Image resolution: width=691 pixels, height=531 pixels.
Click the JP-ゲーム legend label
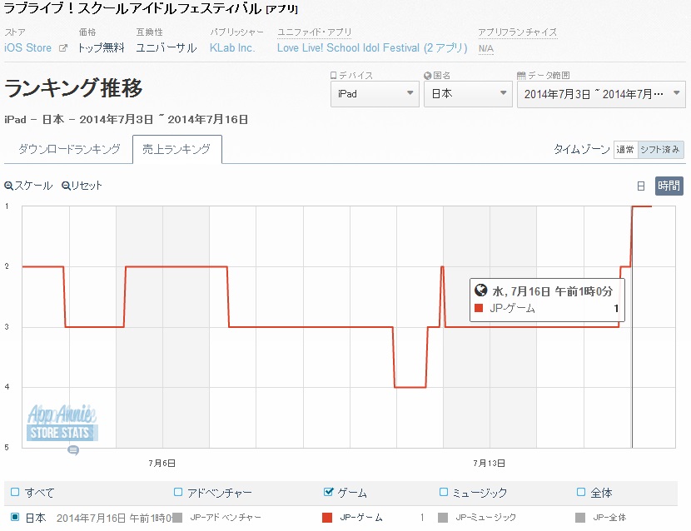[361, 518]
